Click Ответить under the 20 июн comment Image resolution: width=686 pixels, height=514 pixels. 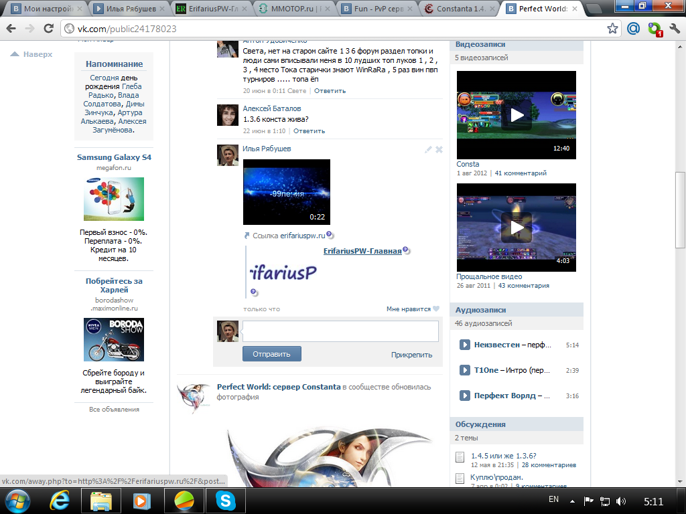(330, 91)
